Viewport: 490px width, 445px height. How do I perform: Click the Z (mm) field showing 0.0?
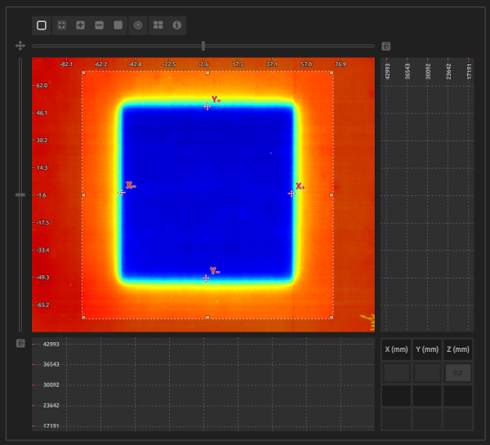point(458,372)
